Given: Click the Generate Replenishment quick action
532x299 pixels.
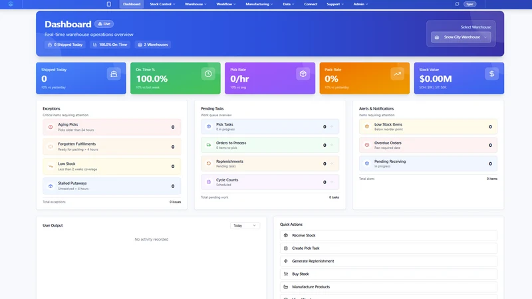Looking at the screenshot, I should coord(388,261).
